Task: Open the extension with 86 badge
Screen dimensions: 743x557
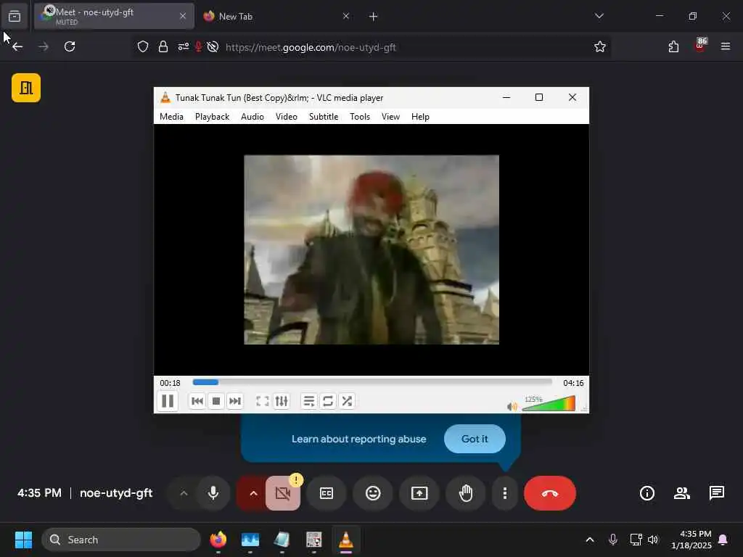Action: pyautogui.click(x=700, y=46)
